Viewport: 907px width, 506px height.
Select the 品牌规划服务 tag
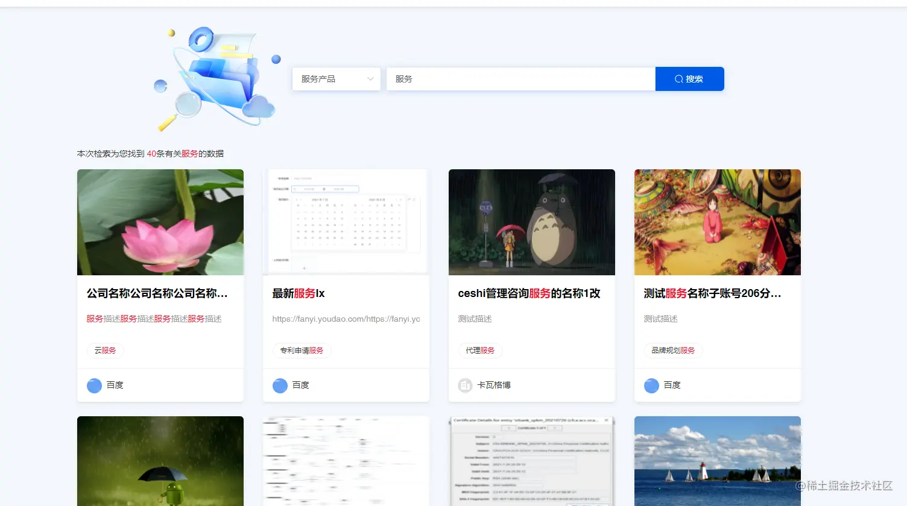coord(673,351)
